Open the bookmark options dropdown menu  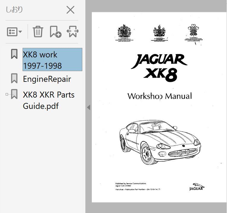[x=14, y=32]
